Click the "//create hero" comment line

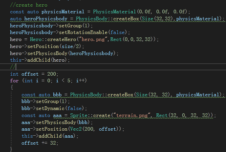click(29, 5)
